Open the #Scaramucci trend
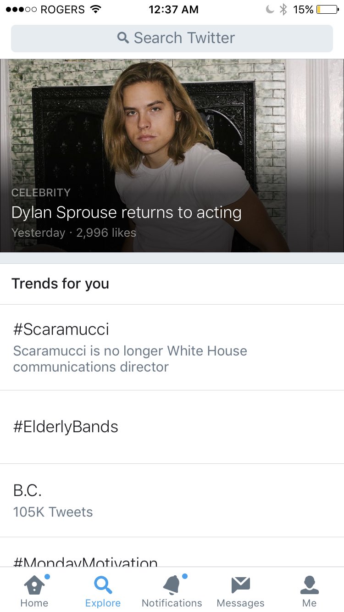Viewport: 344px width, 612px height. point(61,329)
